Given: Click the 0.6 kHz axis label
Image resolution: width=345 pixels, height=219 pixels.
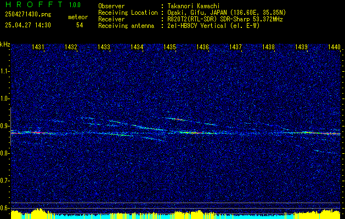Looking at the screenshot, I should 5,208.
